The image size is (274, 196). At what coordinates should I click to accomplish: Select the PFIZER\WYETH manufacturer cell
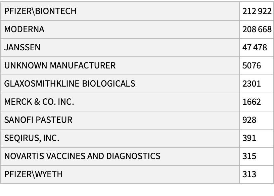pos(33,174)
